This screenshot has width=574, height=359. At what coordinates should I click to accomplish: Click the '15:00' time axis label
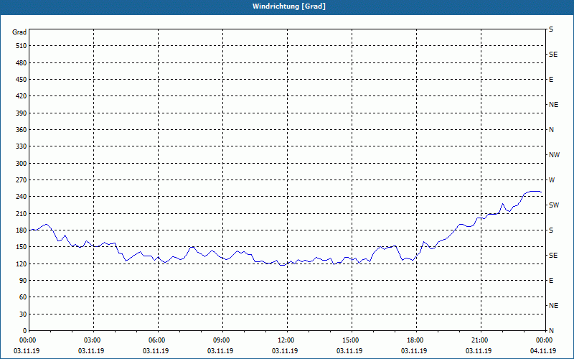pyautogui.click(x=352, y=340)
